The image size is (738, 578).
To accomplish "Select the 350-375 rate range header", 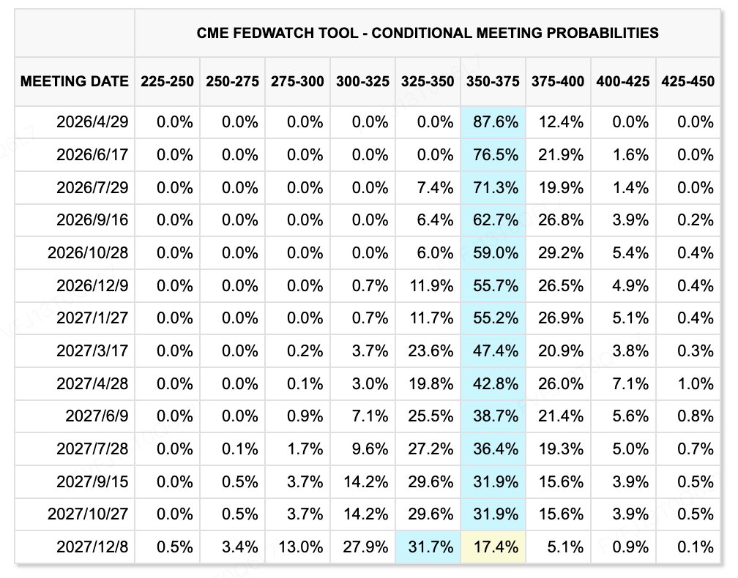I will 493,81.
